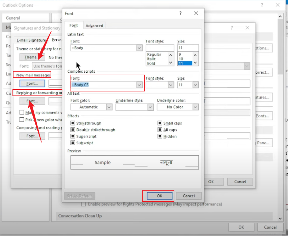
Task: Select Bold in Latin font style list
Action: pos(152,63)
